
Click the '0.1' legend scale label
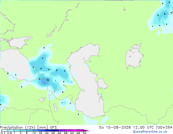tap(3, 133)
